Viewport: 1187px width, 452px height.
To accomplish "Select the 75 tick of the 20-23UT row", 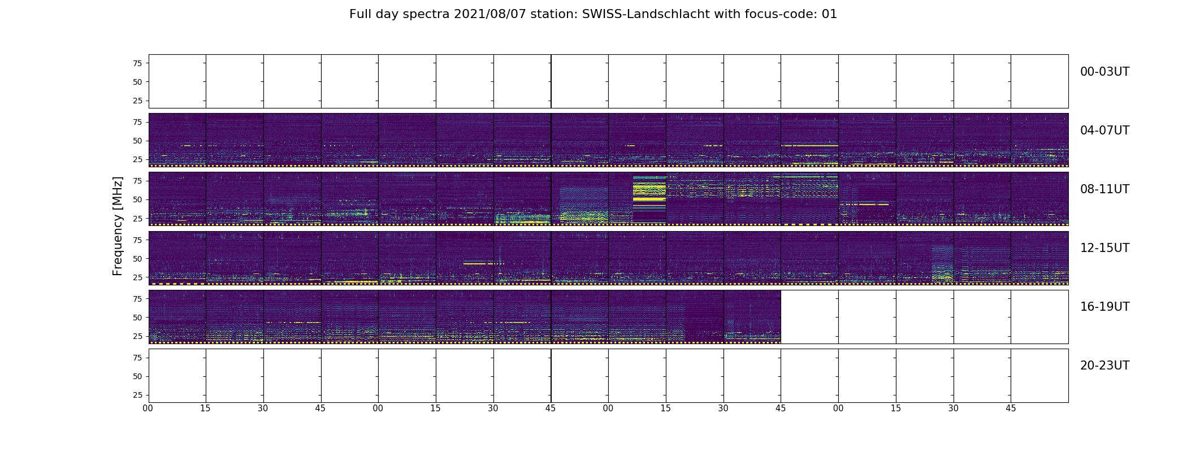I will tap(137, 358).
